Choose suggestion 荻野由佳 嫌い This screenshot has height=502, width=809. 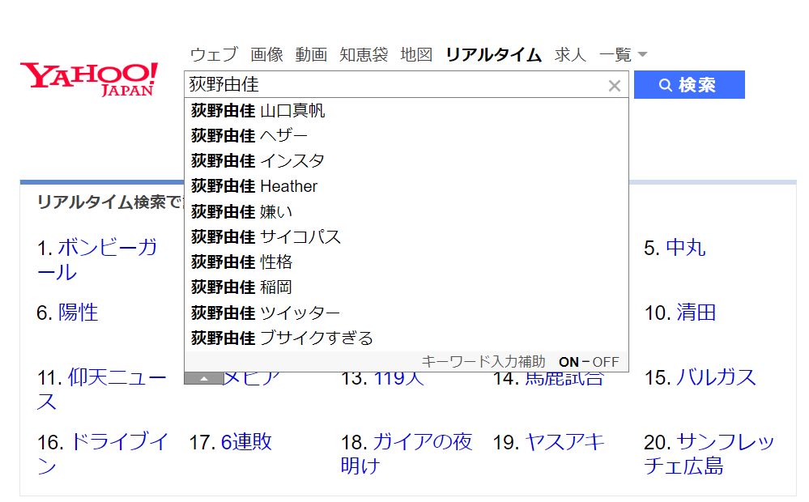[x=406, y=211]
